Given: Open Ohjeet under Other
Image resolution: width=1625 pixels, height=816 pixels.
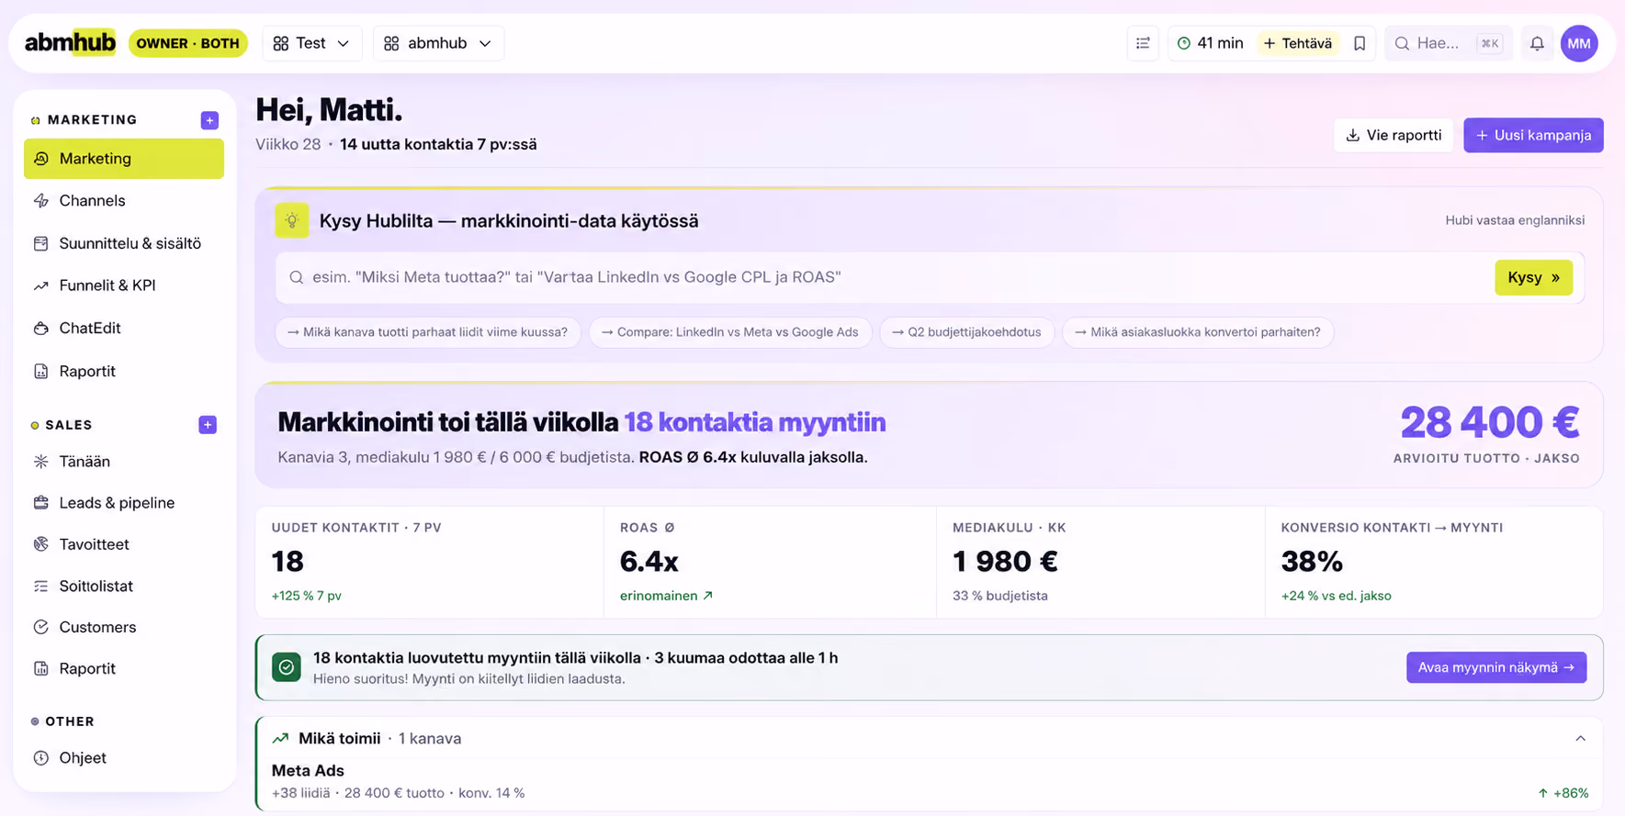Looking at the screenshot, I should click(124, 758).
